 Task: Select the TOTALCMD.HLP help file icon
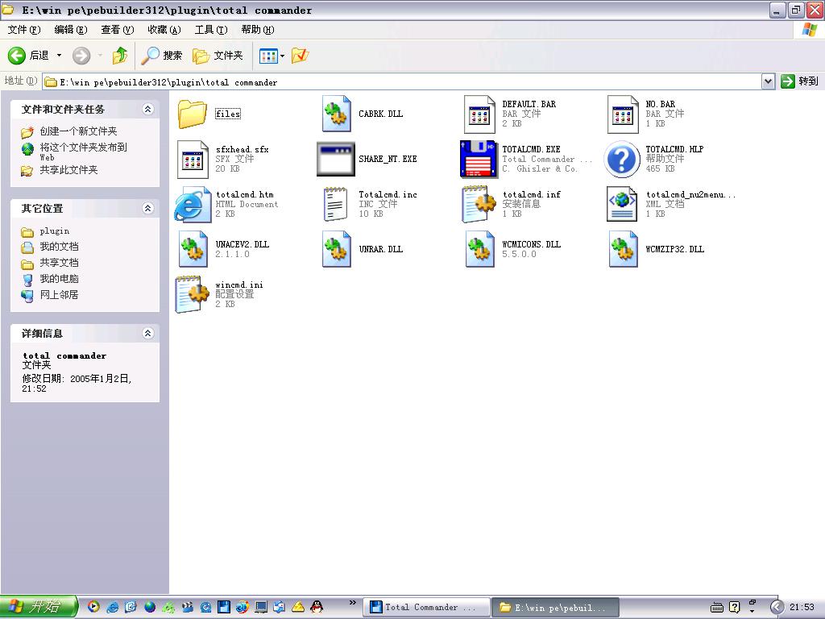[621, 159]
